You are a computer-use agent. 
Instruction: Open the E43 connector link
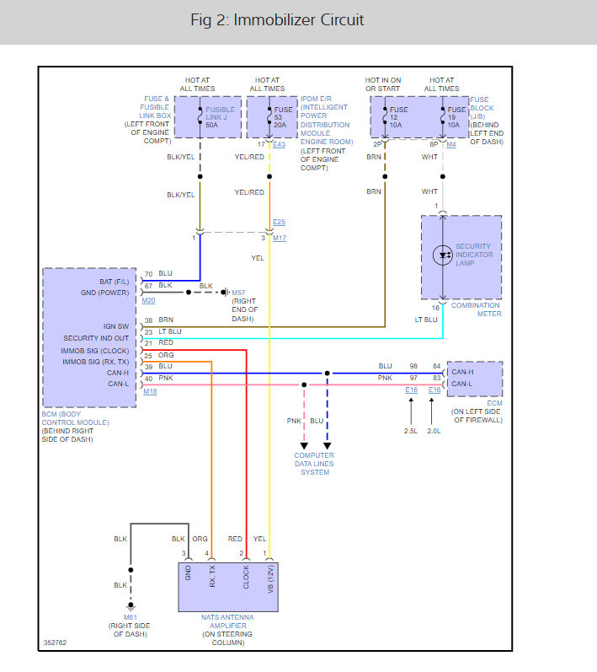click(279, 144)
